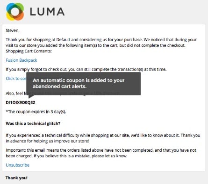Click the dark coupon tooltip message
Screen dimensions: 208x184
pyautogui.click(x=83, y=83)
